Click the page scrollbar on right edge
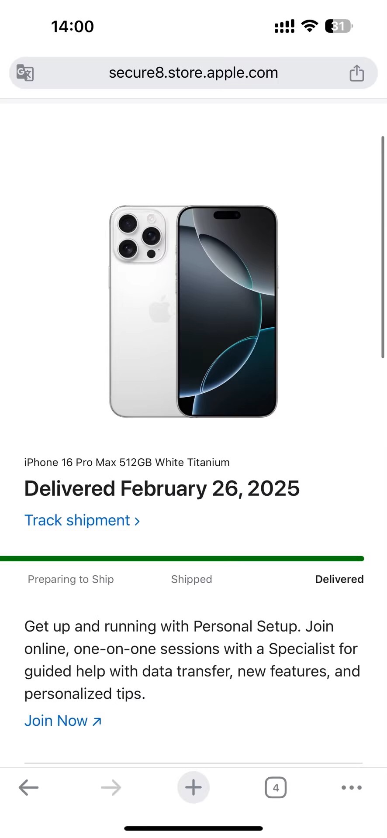 pyautogui.click(x=383, y=247)
